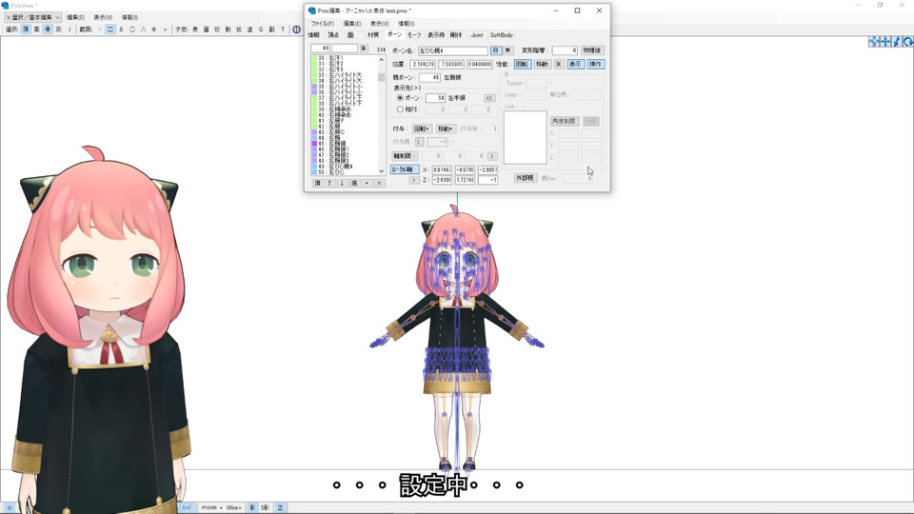914x514 pixels.
Task: Switch bone name to English (英)
Action: [507, 50]
